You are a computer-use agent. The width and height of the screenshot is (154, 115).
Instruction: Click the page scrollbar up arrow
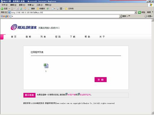click(152, 20)
